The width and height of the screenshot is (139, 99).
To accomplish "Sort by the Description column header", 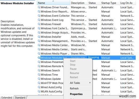I will (x=79, y=3).
